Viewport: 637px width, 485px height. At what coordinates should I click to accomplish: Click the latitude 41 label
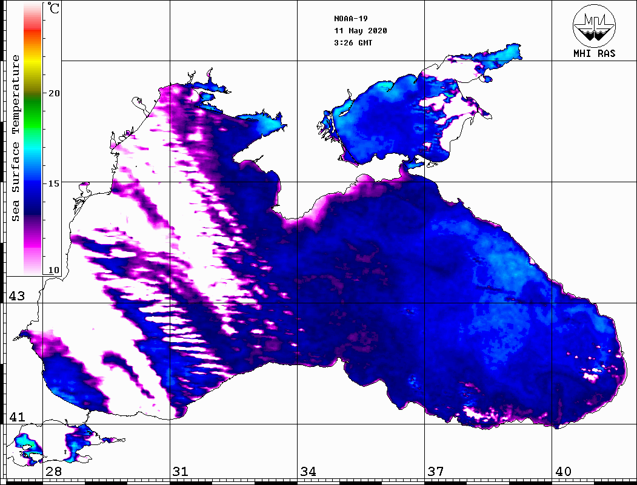pyautogui.click(x=16, y=417)
